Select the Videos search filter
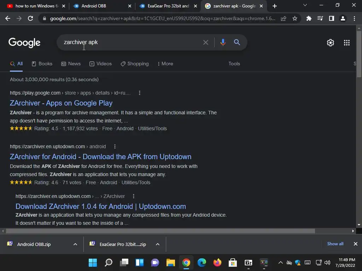 (x=101, y=64)
